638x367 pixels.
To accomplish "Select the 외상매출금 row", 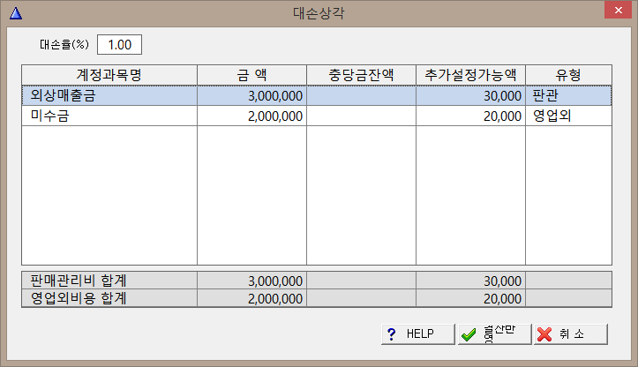I will coord(317,95).
